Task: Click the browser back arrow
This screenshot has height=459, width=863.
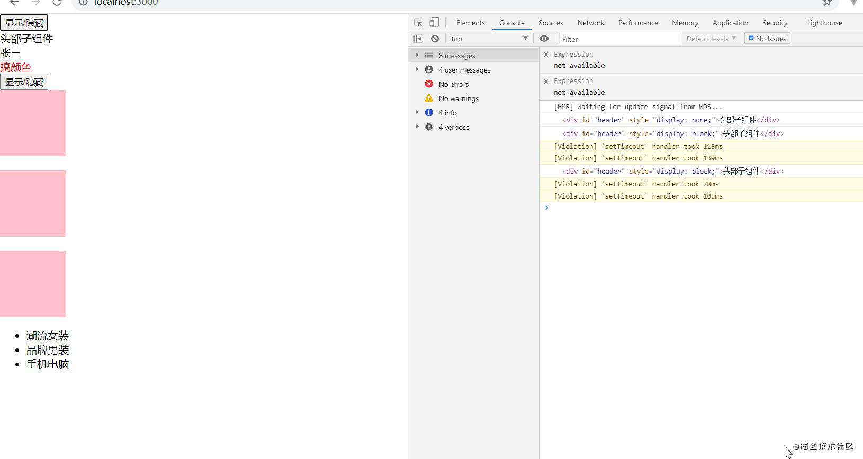Action: coord(14,3)
